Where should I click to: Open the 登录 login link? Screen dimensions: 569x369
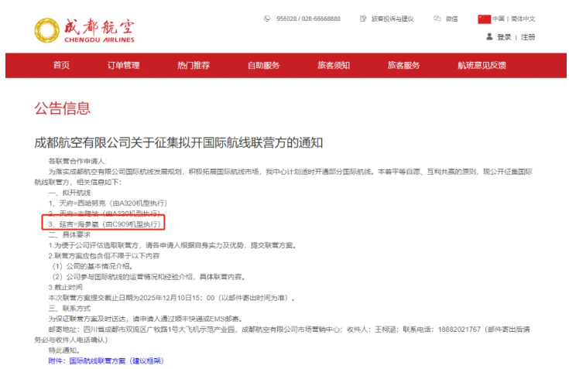pos(504,37)
